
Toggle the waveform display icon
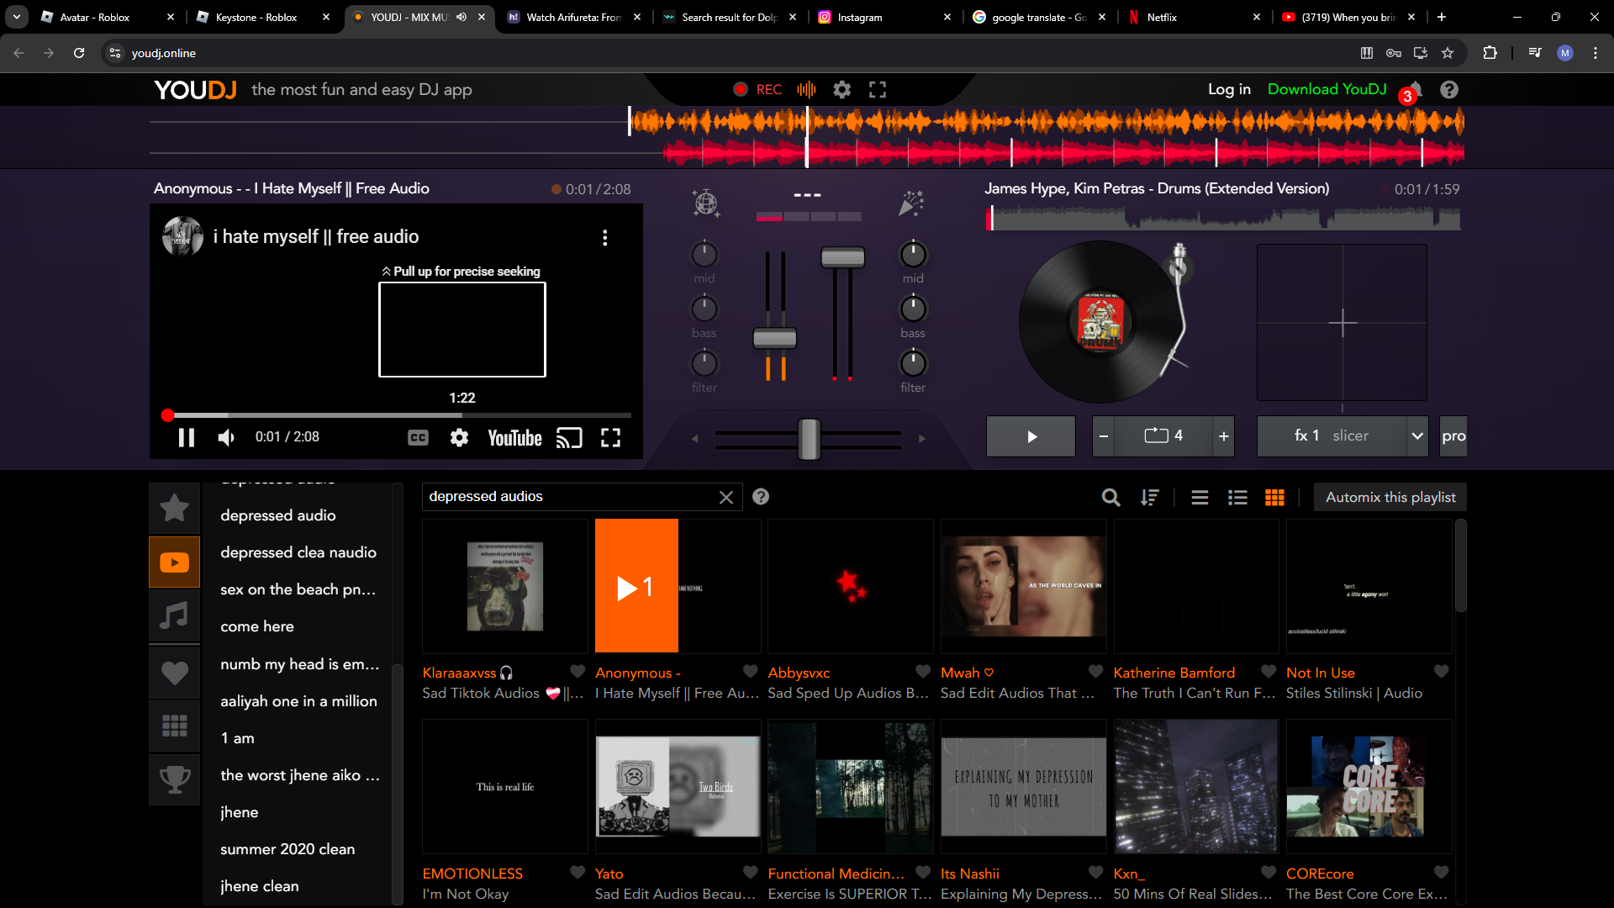806,90
